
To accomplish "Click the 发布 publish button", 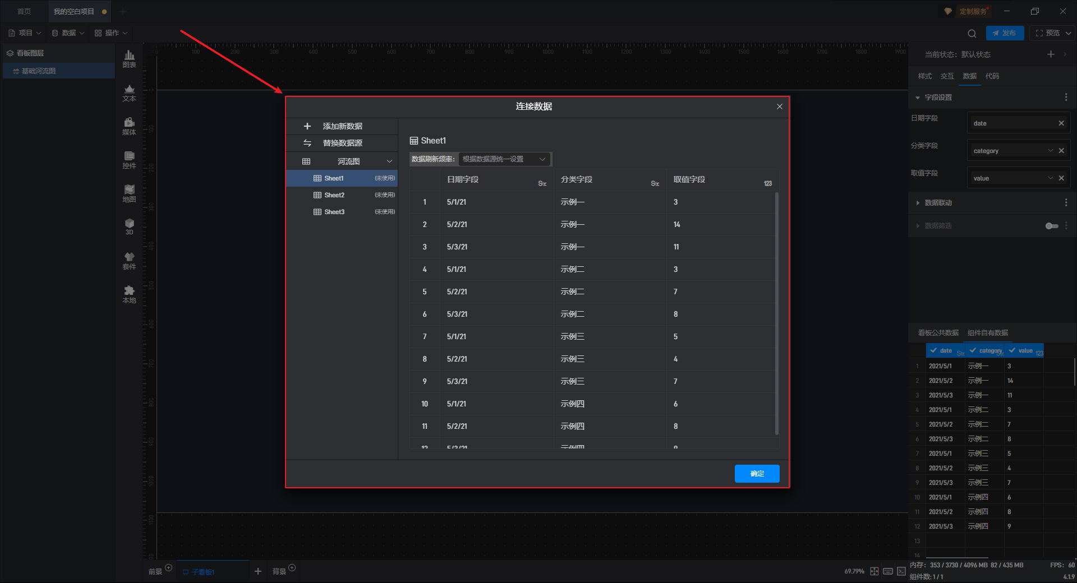I will click(x=1005, y=33).
